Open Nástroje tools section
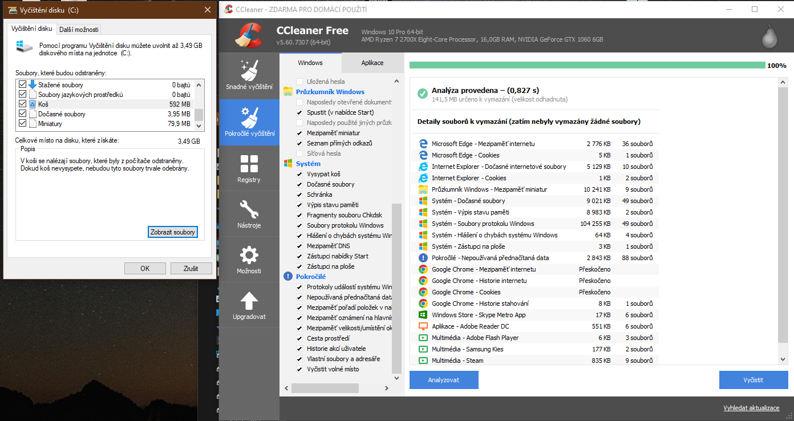Screen dimensions: 794x421 [249, 214]
